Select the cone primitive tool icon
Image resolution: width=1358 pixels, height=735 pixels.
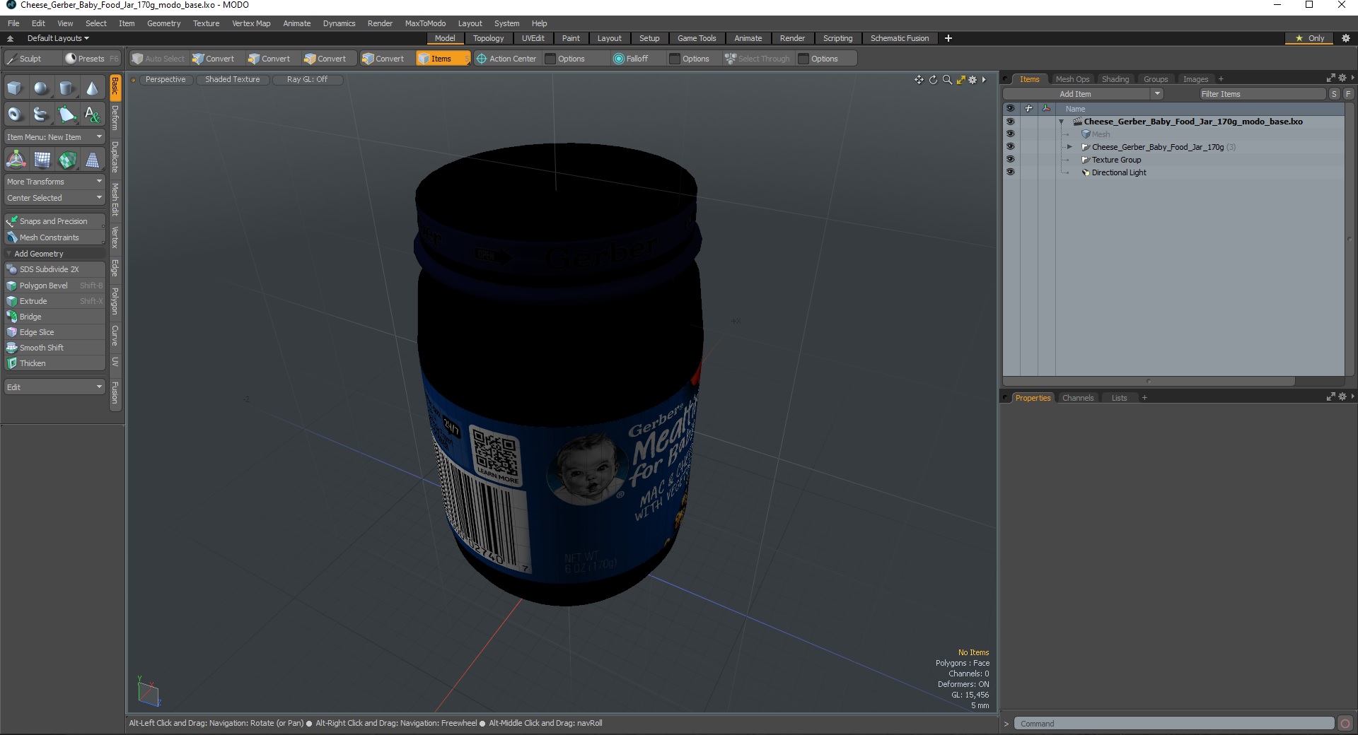click(x=92, y=88)
